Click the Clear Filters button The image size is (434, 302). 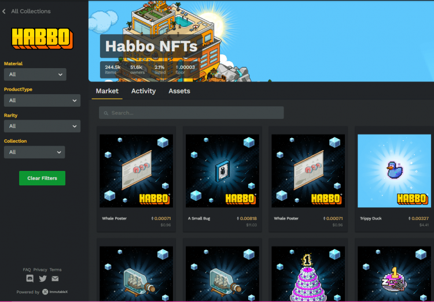pos(42,178)
